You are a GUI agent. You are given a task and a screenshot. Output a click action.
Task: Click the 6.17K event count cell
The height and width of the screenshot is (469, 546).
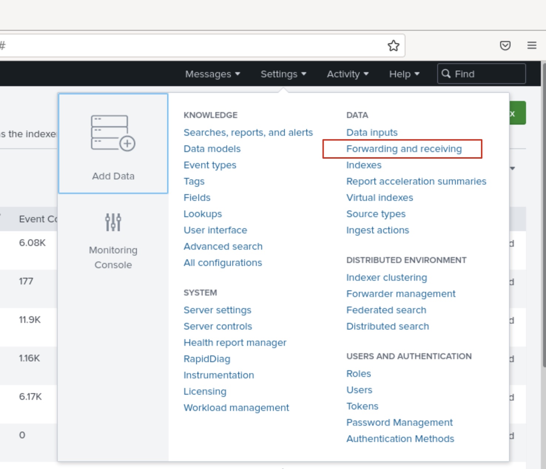point(30,397)
